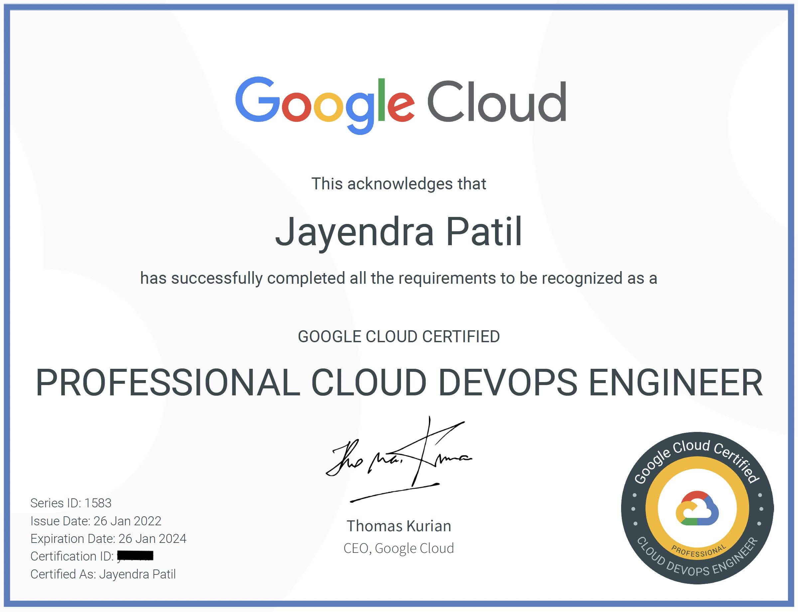The height and width of the screenshot is (612, 798).
Task: Click 'Certified As: Jayendra Patil' line
Action: click(103, 574)
